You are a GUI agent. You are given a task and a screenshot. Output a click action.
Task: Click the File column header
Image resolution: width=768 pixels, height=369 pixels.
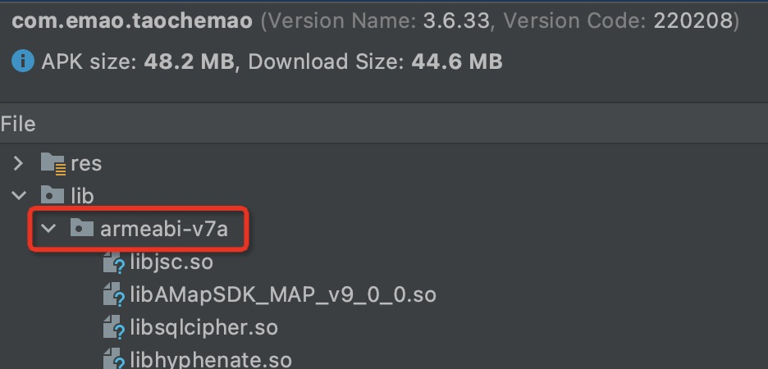18,124
